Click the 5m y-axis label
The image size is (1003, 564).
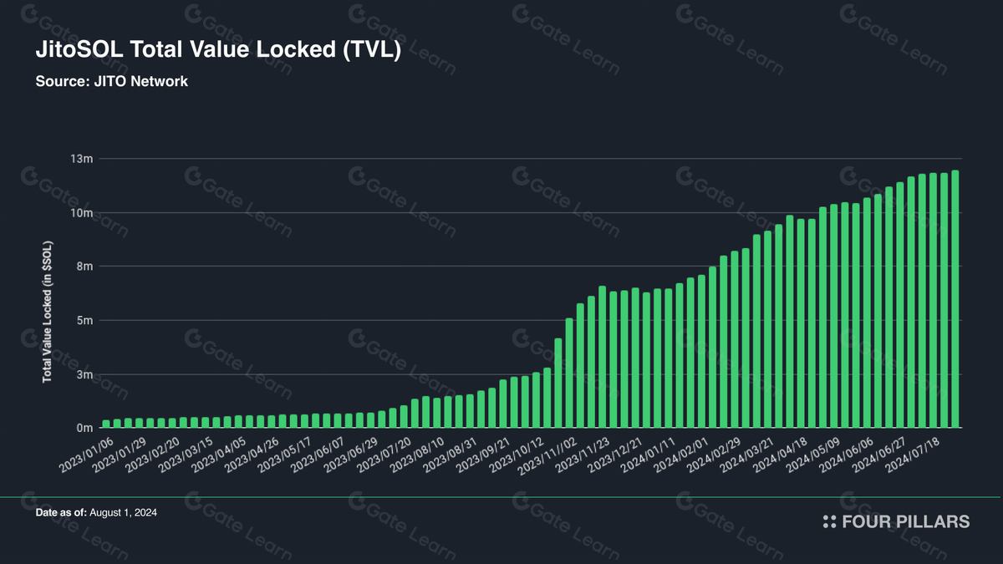coord(84,321)
